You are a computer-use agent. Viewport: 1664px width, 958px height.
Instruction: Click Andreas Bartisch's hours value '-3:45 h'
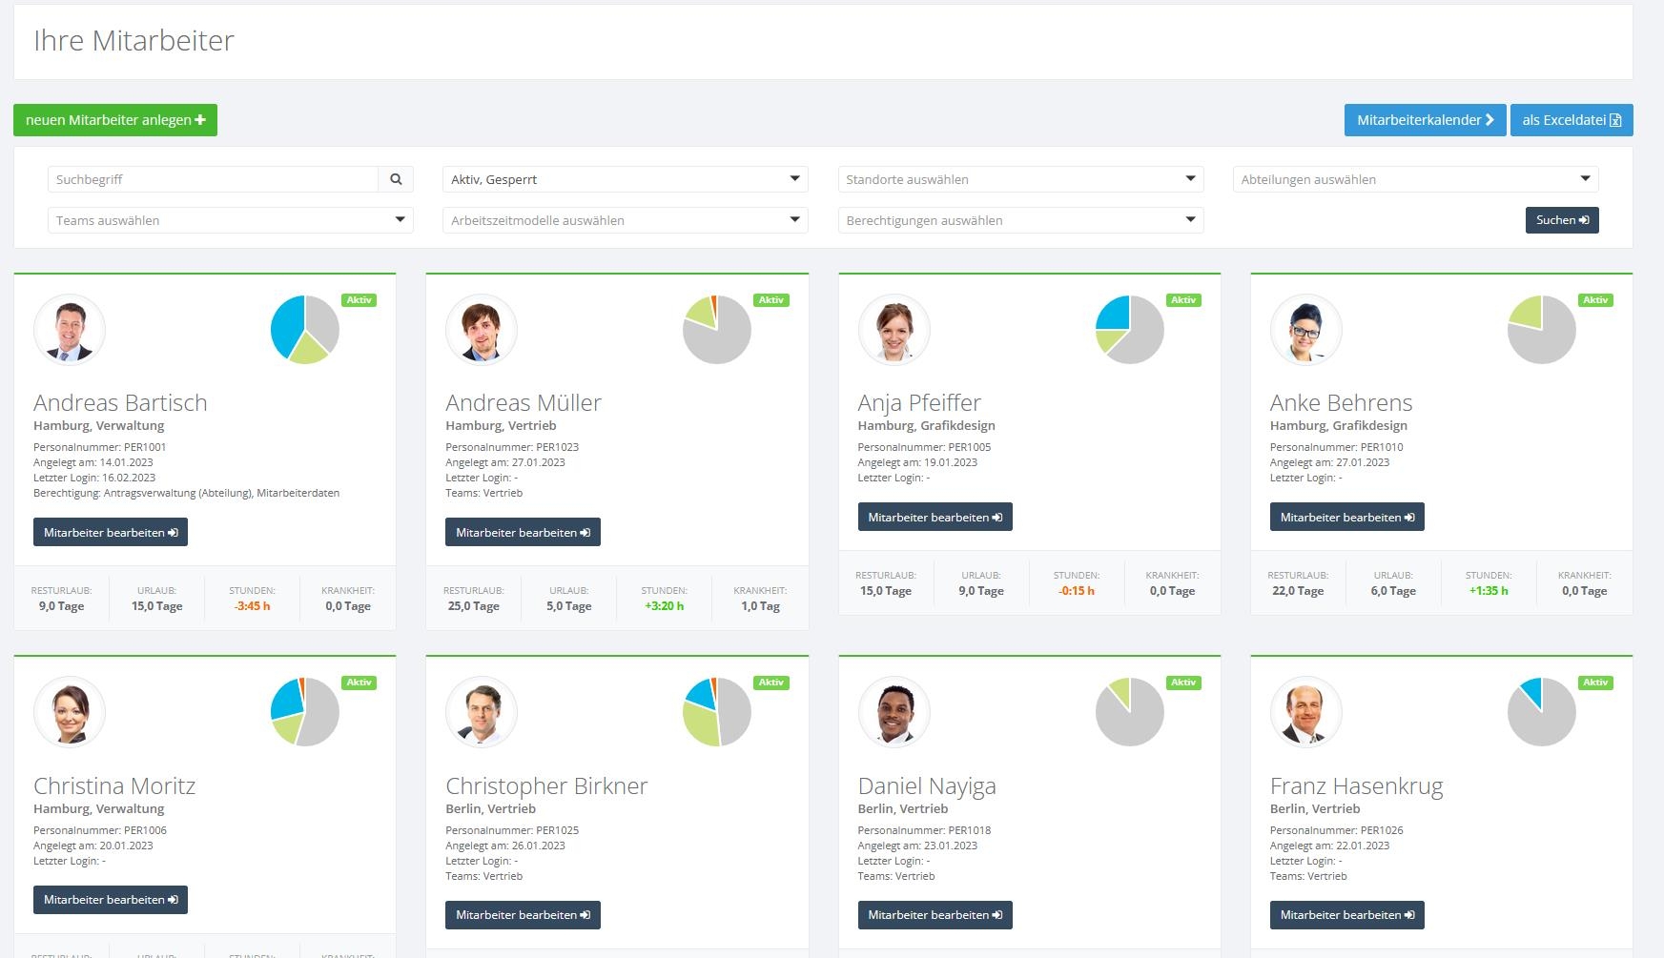(x=252, y=606)
